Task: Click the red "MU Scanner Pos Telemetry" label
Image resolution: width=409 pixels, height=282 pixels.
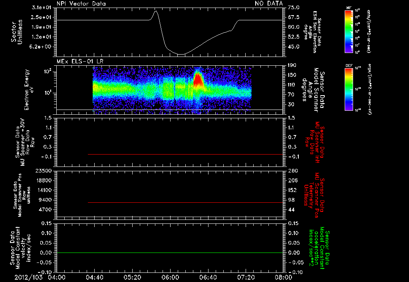Action: coord(314,195)
